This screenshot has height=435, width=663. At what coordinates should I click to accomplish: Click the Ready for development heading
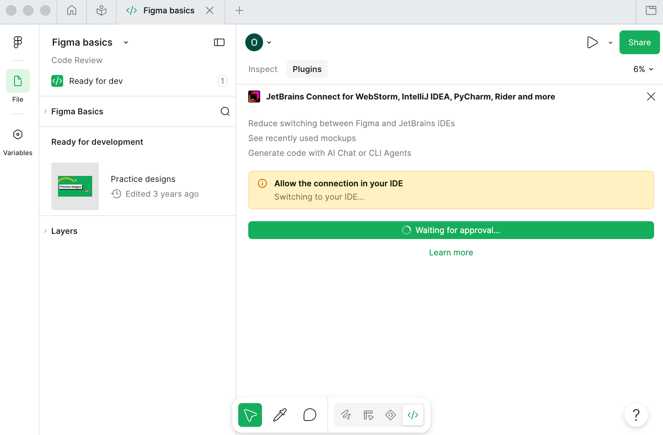pyautogui.click(x=97, y=142)
